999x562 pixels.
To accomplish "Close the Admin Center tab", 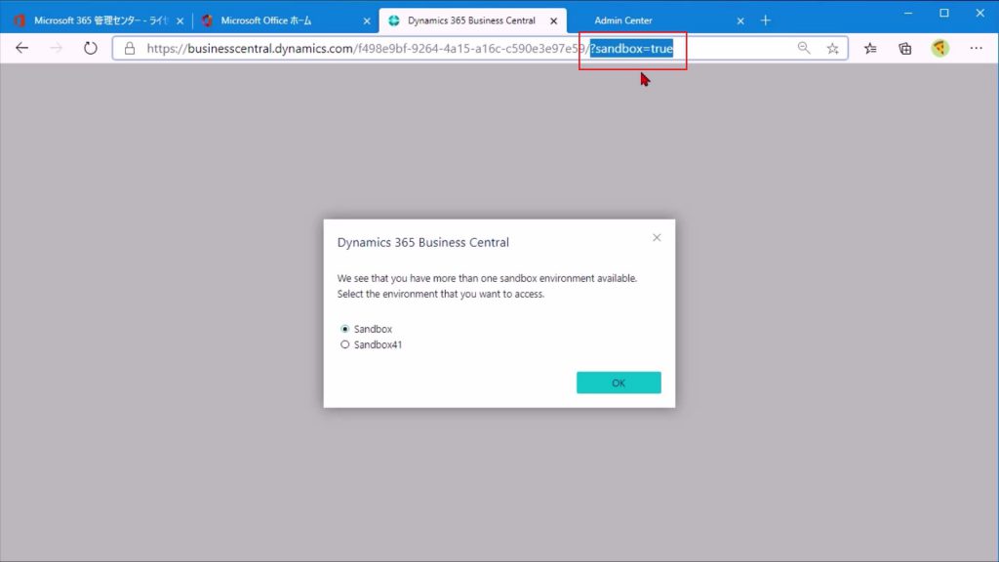I will coord(740,21).
